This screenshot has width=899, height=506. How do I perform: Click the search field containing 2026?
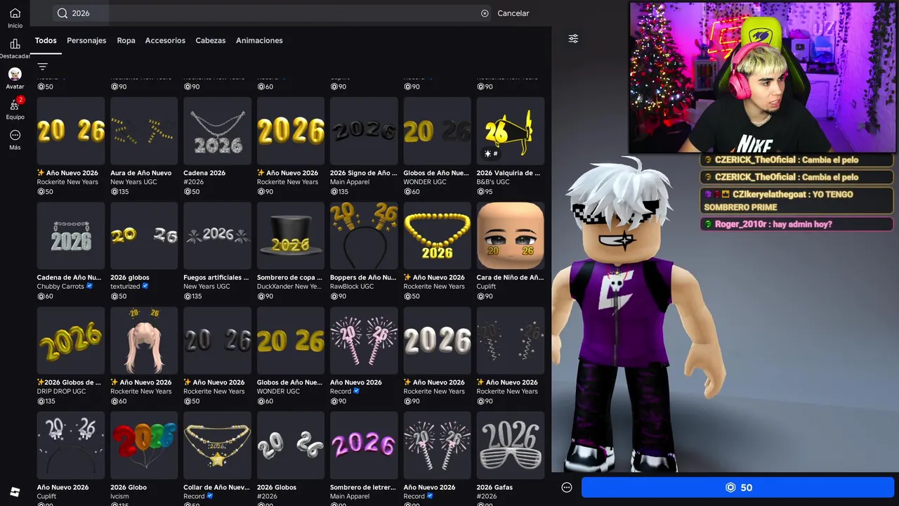[273, 13]
